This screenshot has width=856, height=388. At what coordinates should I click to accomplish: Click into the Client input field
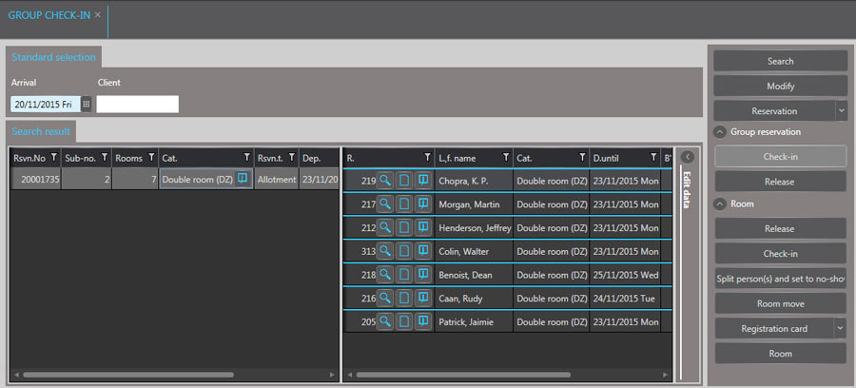tap(137, 105)
